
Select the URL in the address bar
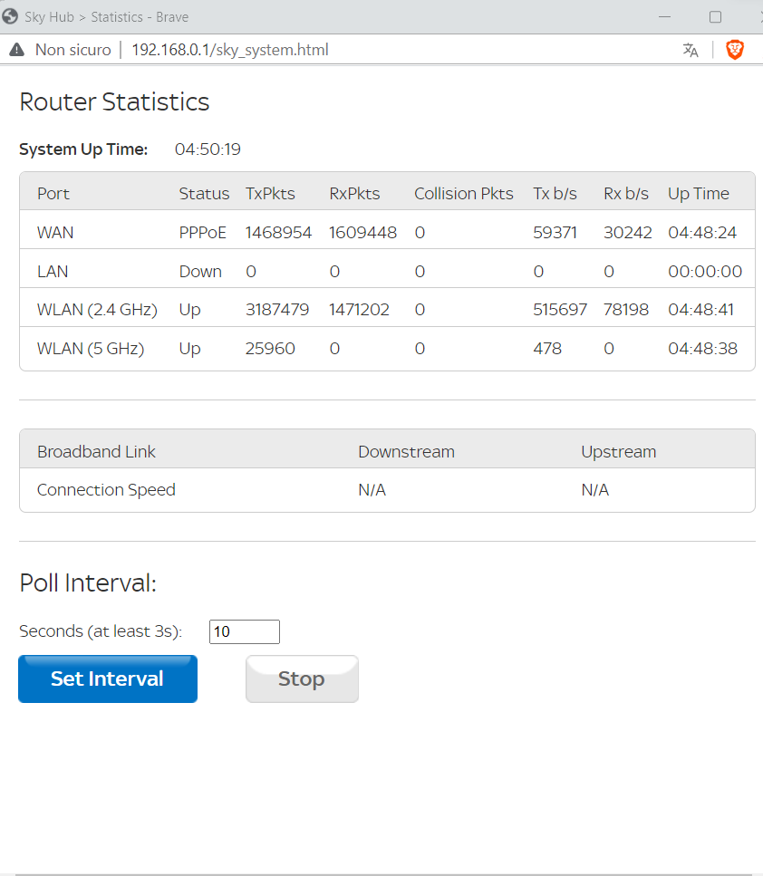tap(230, 50)
